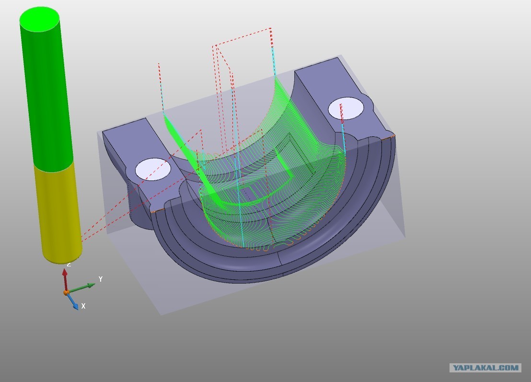This screenshot has width=531, height=382.
Task: Click the red Z axis arrow
Action: pyautogui.click(x=65, y=279)
